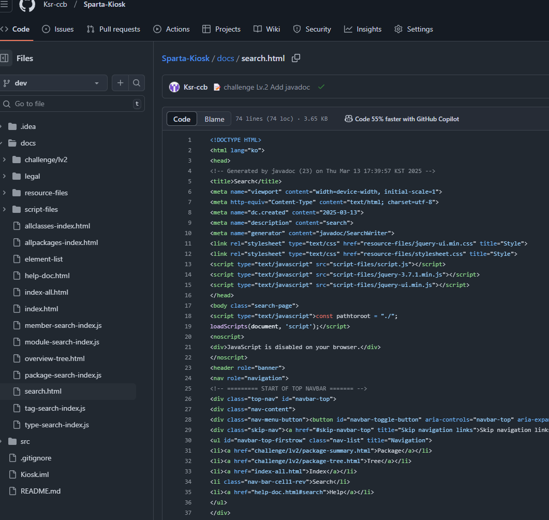Click Sparta-Kiosk in the file breadcrumb
Screen dimensions: 549x520
[186, 58]
